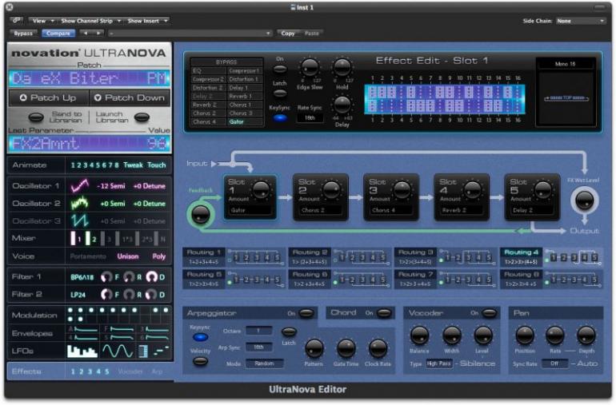616x405 pixels.
Task: Click the Slot 1 Gator block
Action: (250, 197)
